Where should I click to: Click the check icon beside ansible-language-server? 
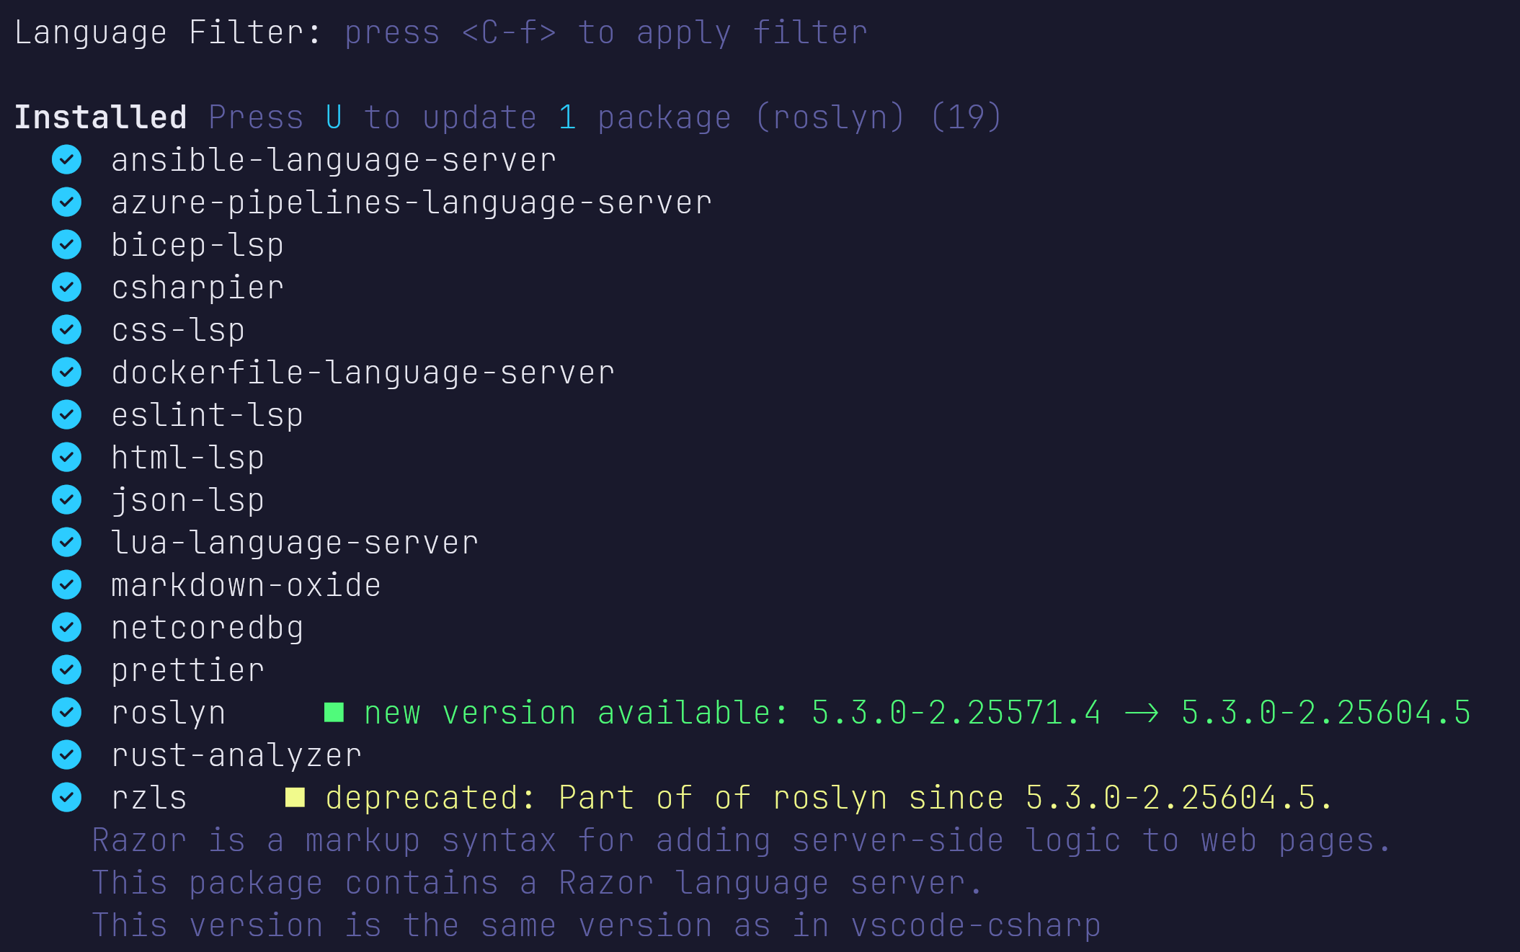[67, 160]
